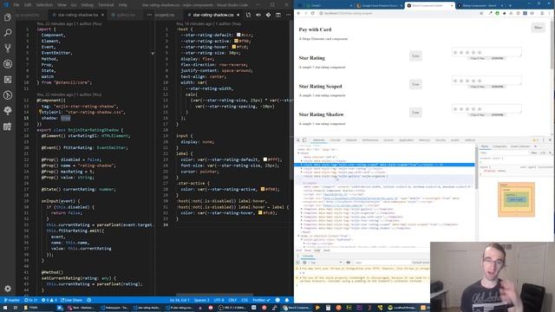Open the Terminal menu in VS Code
The image size is (555, 312).
pos(106,5)
